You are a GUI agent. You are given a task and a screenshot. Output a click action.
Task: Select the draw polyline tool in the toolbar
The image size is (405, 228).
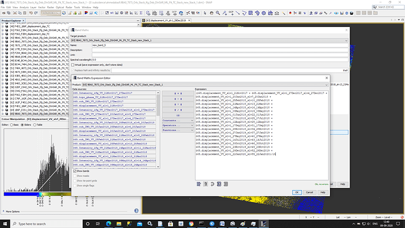coord(244,13)
